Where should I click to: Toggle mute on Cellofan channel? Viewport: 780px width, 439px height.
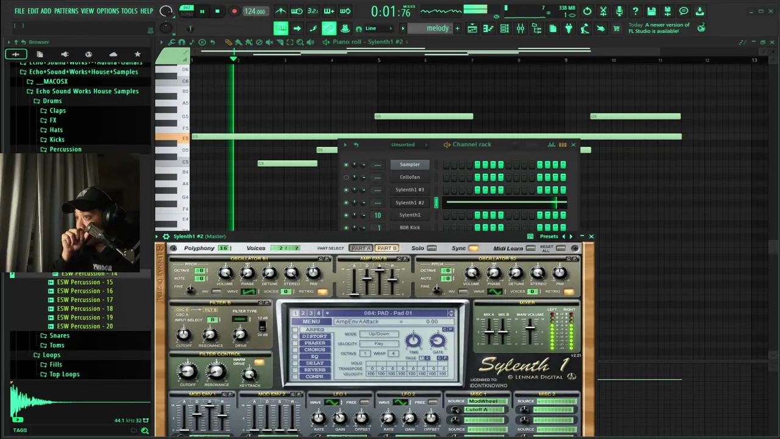tap(346, 177)
